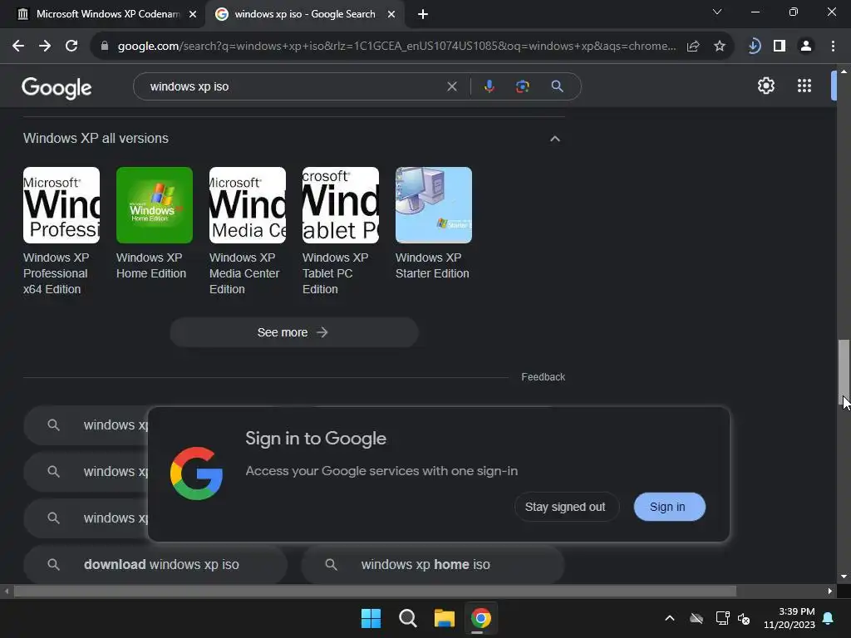The image size is (851, 638).
Task: Click the cloud sync tray icon
Action: [696, 618]
